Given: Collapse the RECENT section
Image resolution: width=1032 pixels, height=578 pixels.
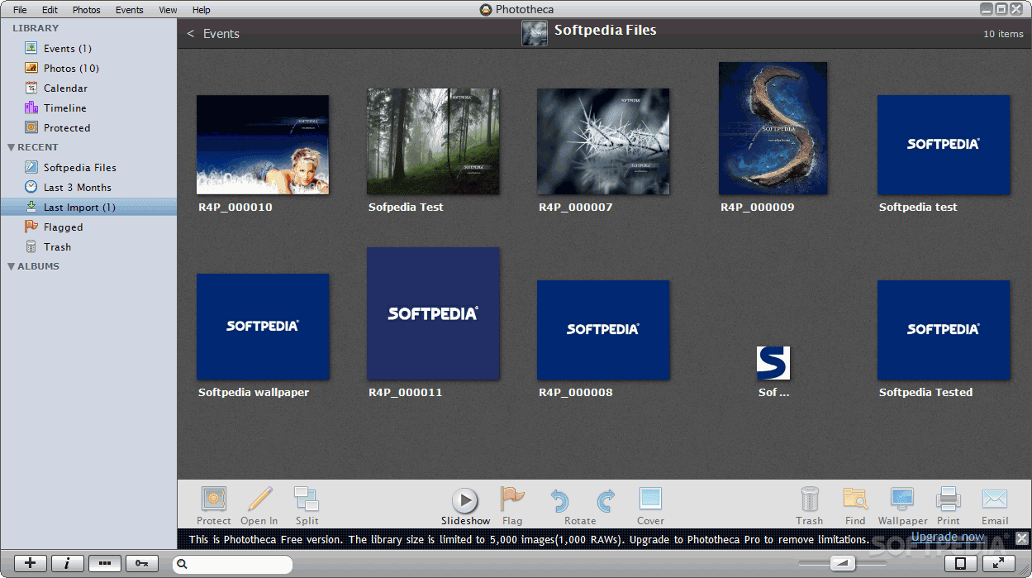Looking at the screenshot, I should 11,147.
